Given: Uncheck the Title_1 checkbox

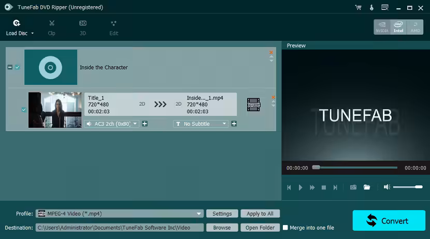Looking at the screenshot, I should click(23, 110).
